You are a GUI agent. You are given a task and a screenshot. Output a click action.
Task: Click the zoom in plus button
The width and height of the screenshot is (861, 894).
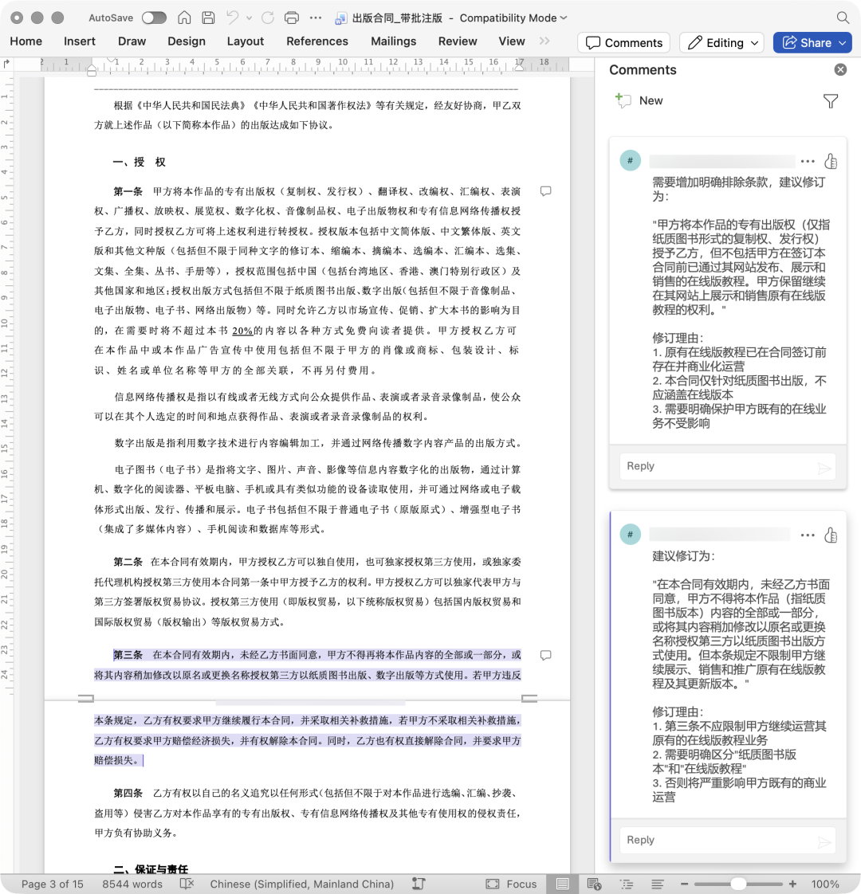[792, 884]
